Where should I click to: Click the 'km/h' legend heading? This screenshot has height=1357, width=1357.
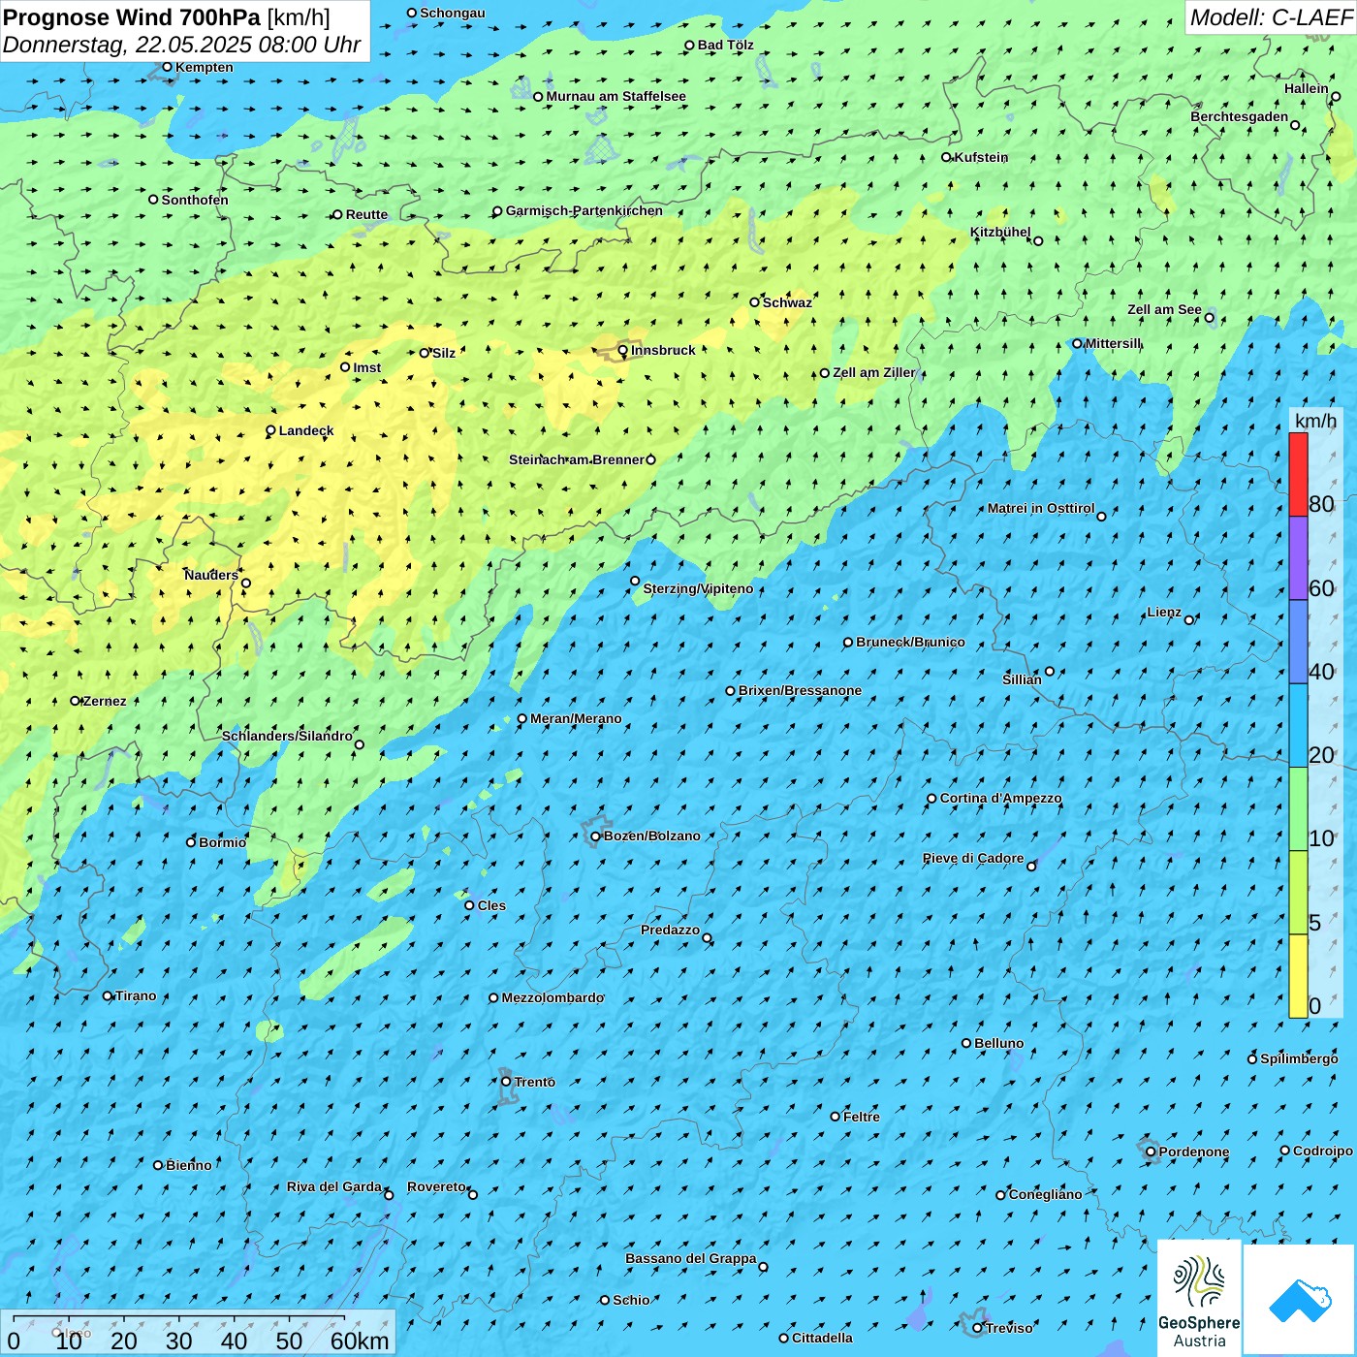tap(1315, 420)
